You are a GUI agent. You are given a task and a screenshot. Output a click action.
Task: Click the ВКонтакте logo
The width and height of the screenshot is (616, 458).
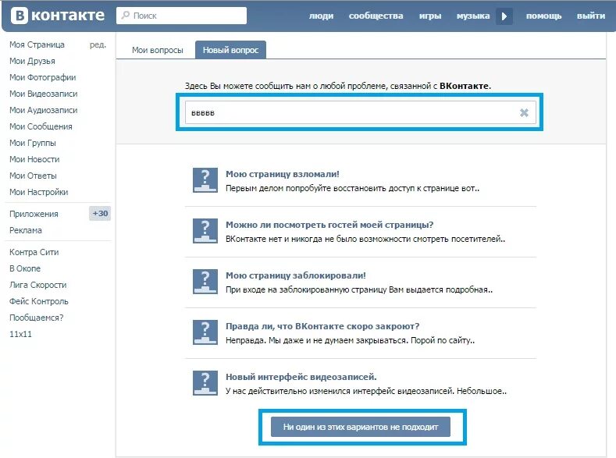coord(58,16)
